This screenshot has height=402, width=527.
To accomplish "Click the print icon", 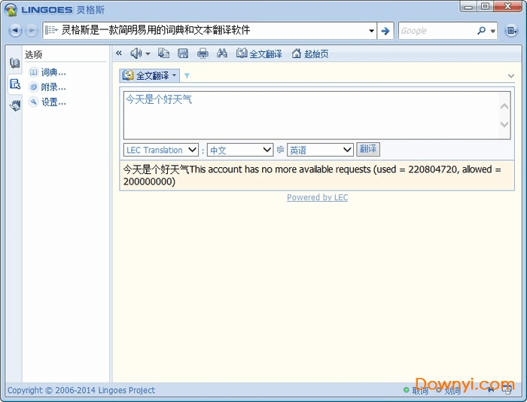I will 203,53.
